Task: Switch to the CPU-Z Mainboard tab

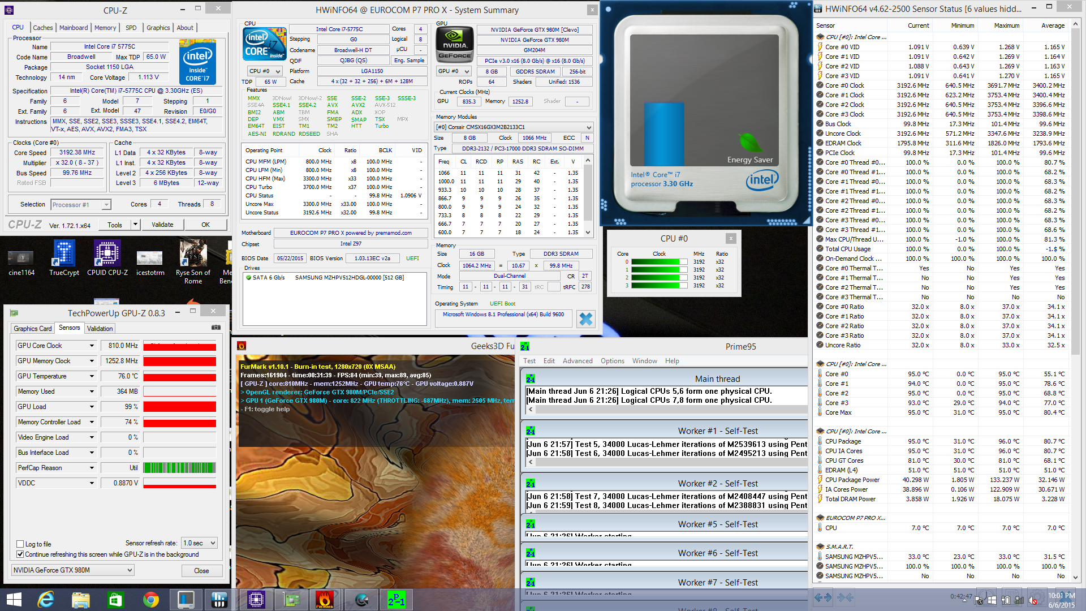Action: coord(74,28)
